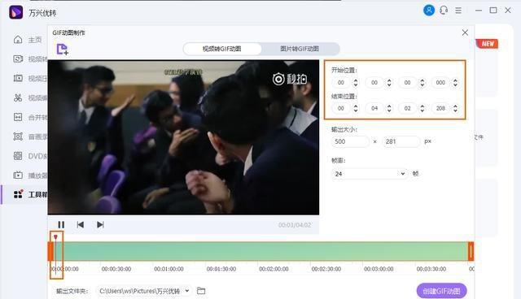Open the video converter sidebar item
This screenshot has width=521, height=299.
tap(30, 59)
